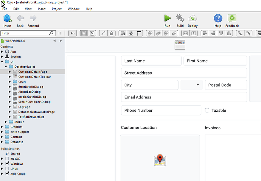The width and height of the screenshot is (261, 181).
Task: Click the pencil edit icon
Action: (x=103, y=33)
